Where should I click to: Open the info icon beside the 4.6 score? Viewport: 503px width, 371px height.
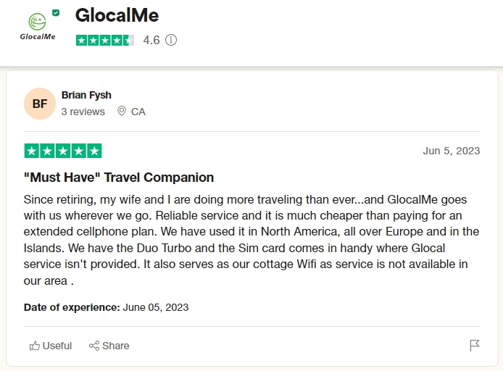[x=171, y=41]
